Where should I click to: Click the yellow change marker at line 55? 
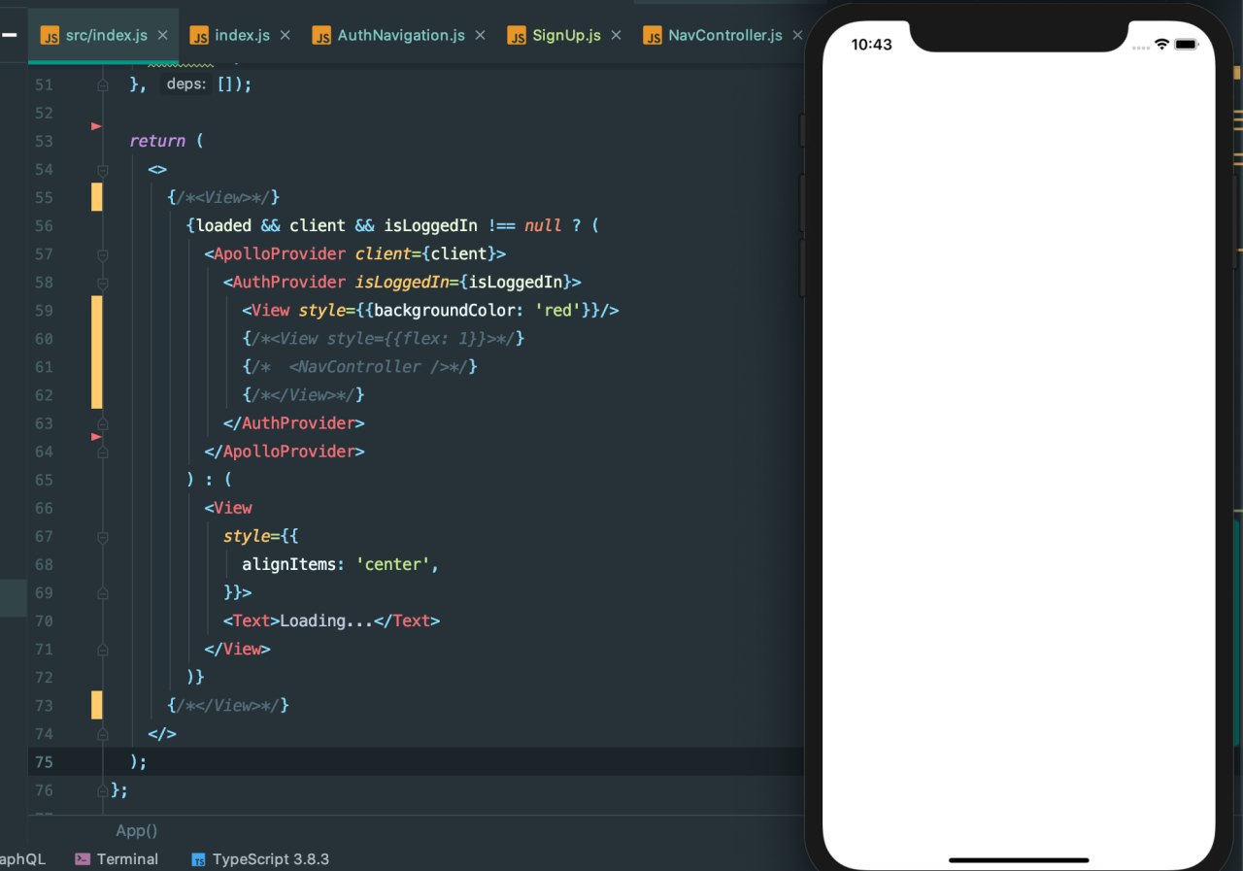click(97, 197)
